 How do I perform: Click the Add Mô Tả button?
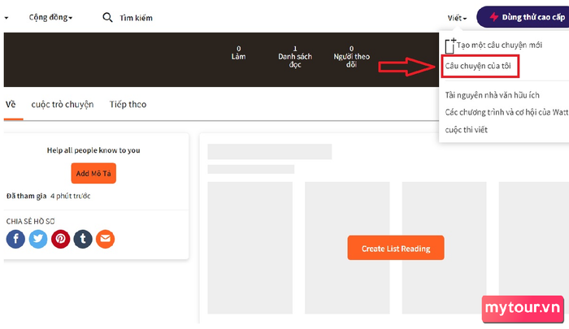[x=93, y=173]
